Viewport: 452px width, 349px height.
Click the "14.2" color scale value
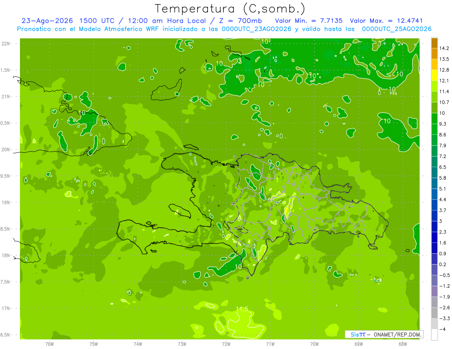pyautogui.click(x=444, y=48)
